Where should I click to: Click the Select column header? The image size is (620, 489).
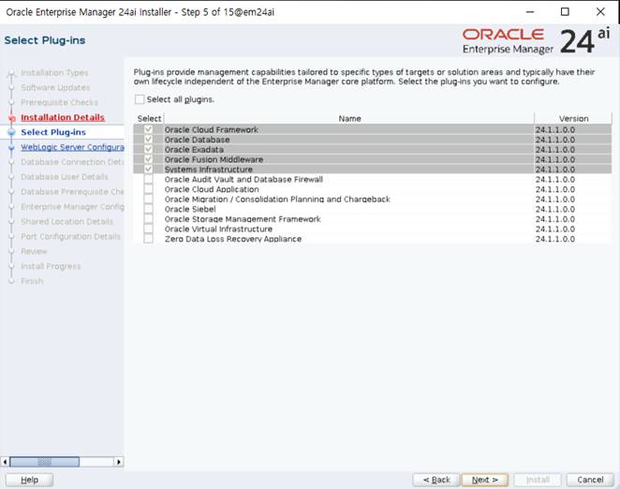149,118
